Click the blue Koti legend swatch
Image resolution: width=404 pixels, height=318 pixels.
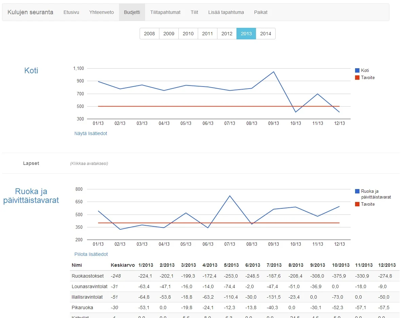357,71
